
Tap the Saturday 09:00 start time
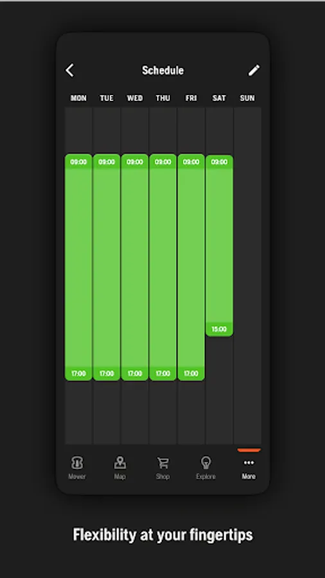(x=219, y=162)
